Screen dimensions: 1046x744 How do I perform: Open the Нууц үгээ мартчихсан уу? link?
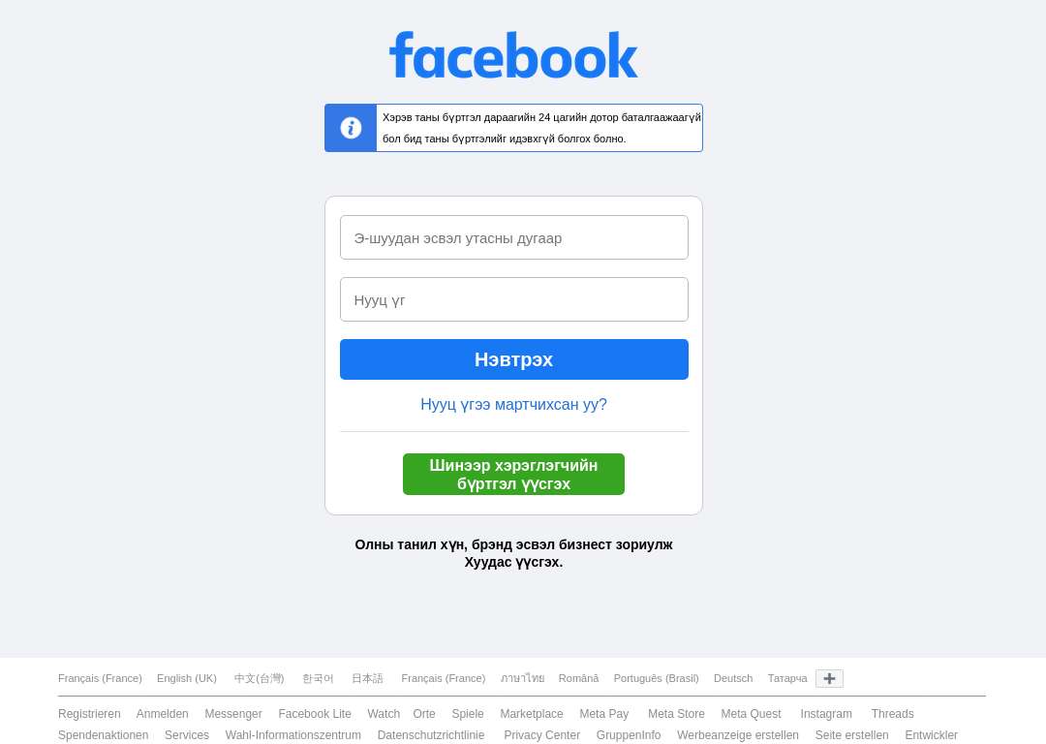point(513,404)
